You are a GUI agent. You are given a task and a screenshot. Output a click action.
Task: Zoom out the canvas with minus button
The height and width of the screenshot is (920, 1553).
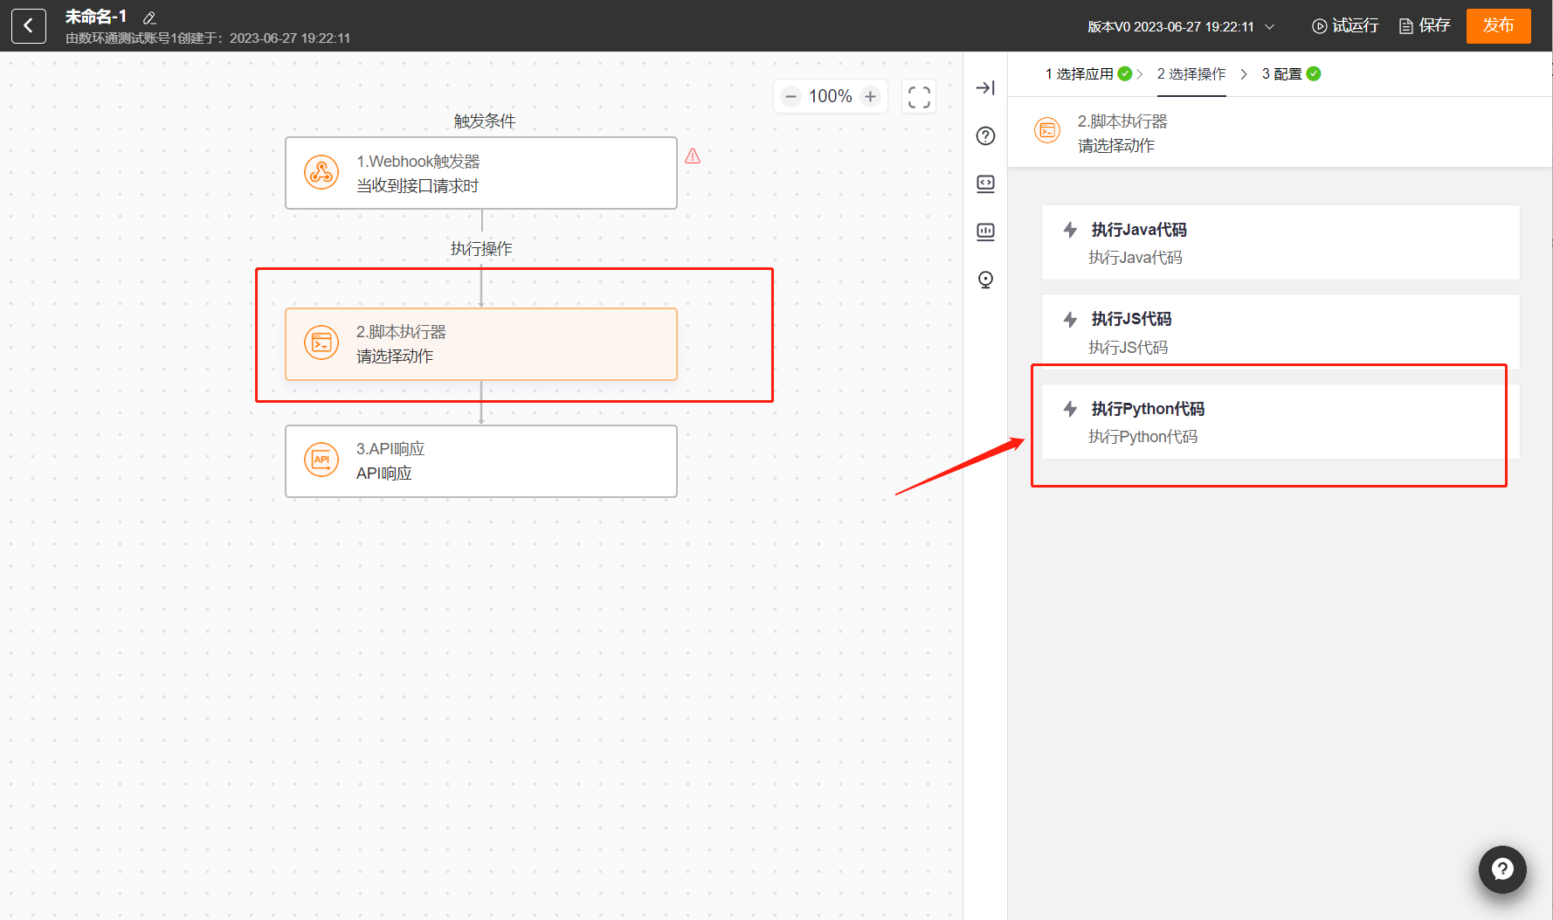coord(790,97)
